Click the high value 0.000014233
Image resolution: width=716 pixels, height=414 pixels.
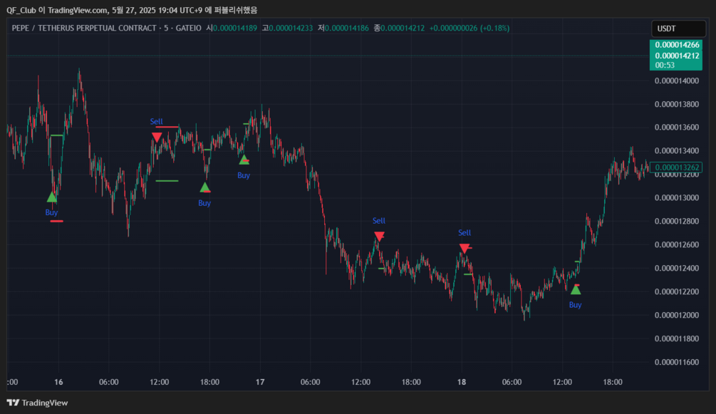pyautogui.click(x=291, y=28)
